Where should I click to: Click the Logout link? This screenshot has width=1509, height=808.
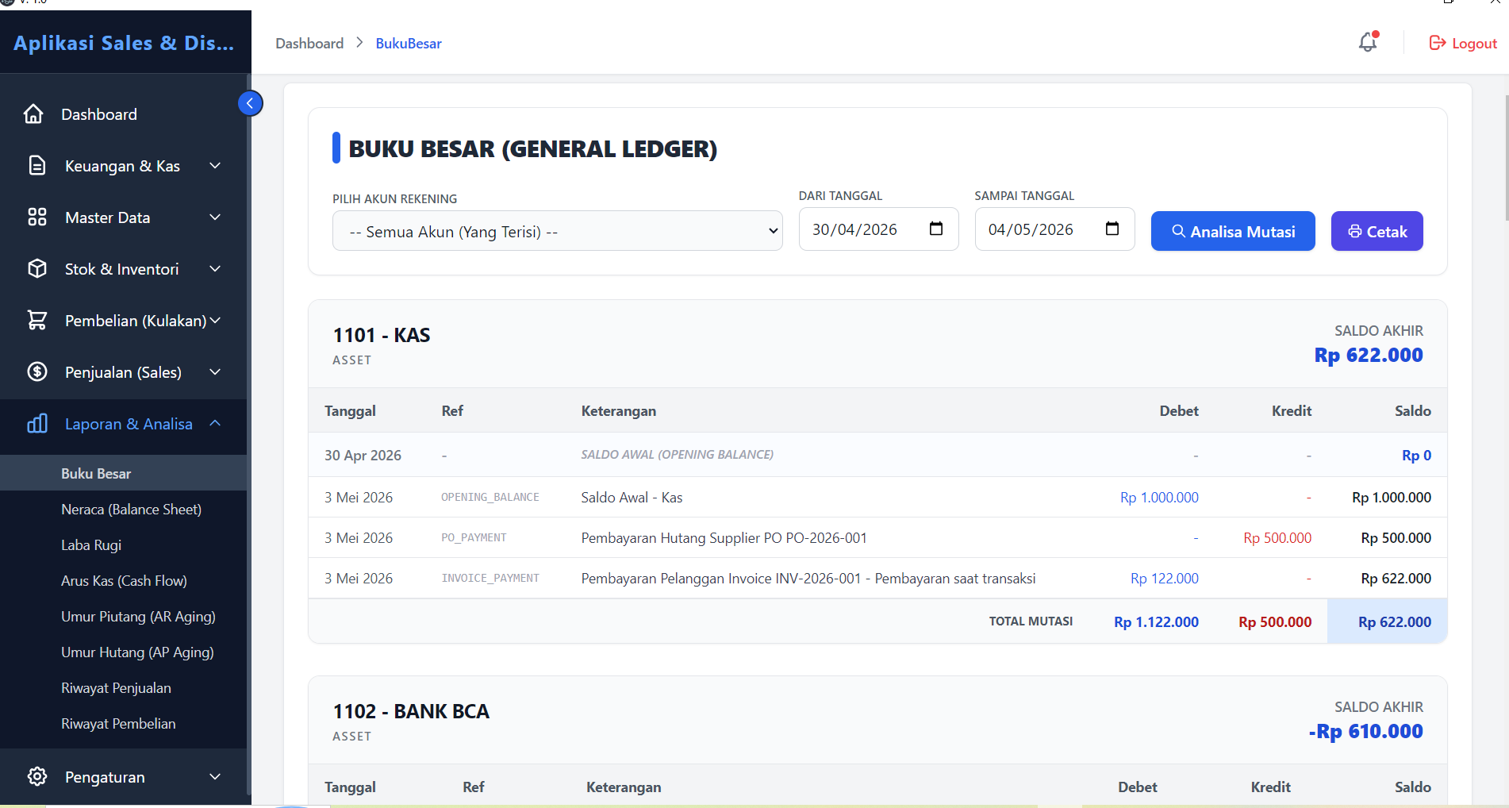click(1463, 43)
